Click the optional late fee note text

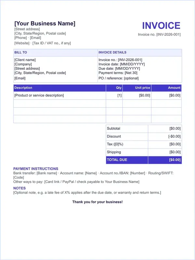click(x=87, y=193)
